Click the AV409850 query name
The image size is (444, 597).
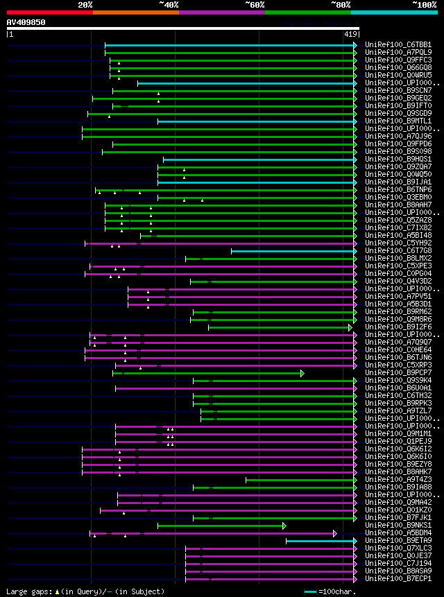[26, 22]
